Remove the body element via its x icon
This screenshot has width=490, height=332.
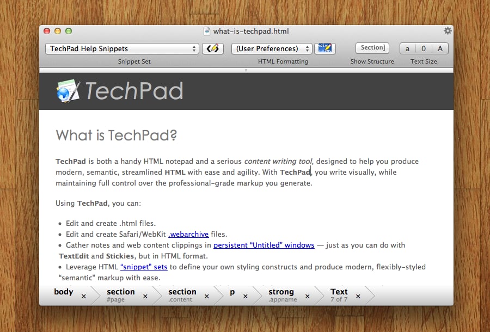click(x=83, y=297)
